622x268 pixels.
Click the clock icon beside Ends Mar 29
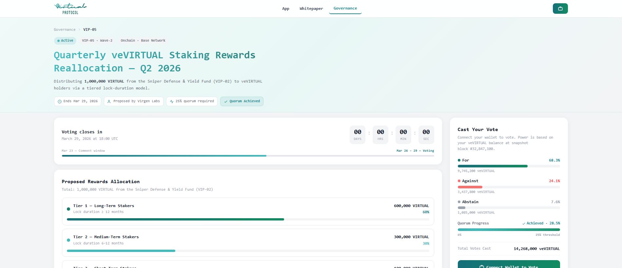click(60, 102)
